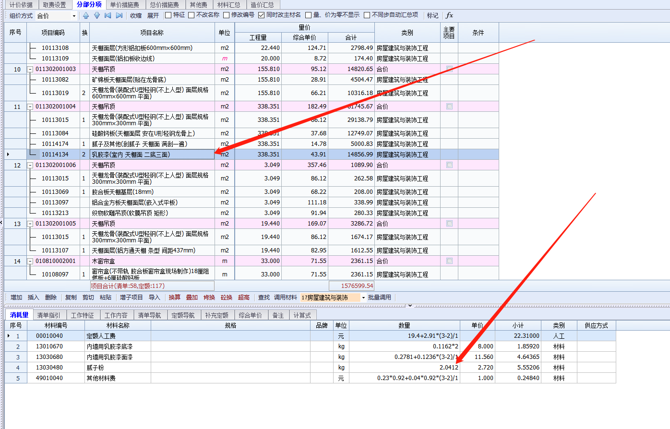Click the 综合单价 column header
This screenshot has height=429, width=670.
[x=305, y=37]
